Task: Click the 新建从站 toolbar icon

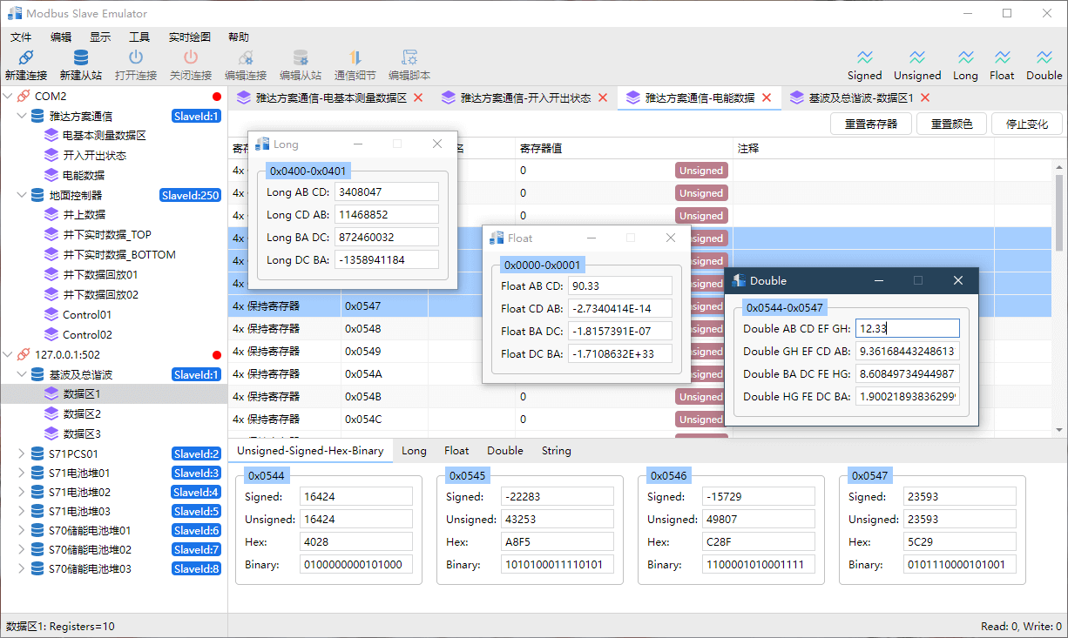Action: [80, 58]
